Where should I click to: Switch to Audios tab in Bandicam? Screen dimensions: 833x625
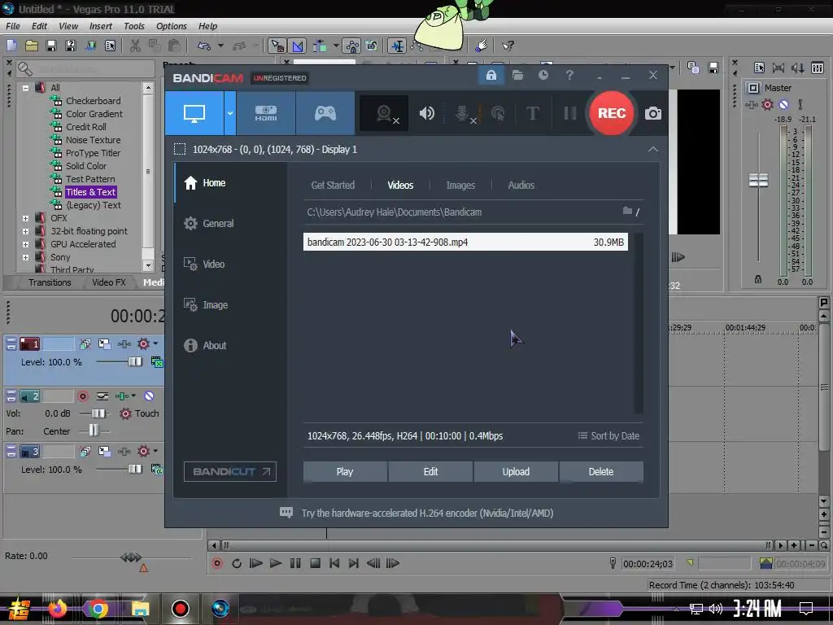point(521,185)
